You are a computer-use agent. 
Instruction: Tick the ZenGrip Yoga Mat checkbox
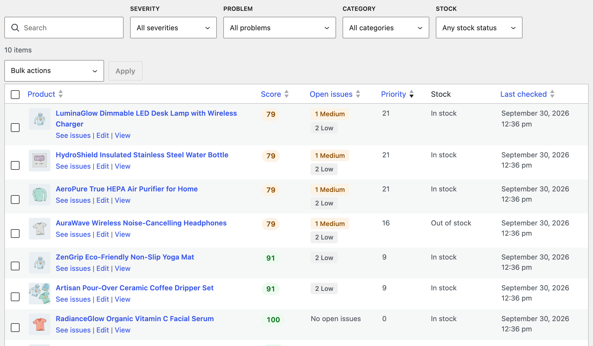click(15, 266)
